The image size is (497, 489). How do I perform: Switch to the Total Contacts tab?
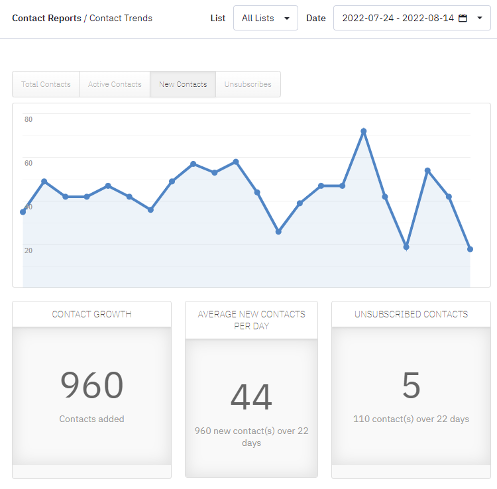(x=46, y=84)
